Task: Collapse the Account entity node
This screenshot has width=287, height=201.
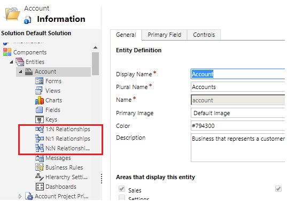Action: tap(20, 71)
